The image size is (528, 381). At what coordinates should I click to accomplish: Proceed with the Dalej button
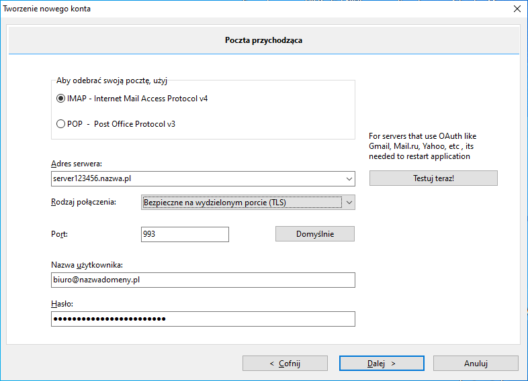(x=382, y=364)
